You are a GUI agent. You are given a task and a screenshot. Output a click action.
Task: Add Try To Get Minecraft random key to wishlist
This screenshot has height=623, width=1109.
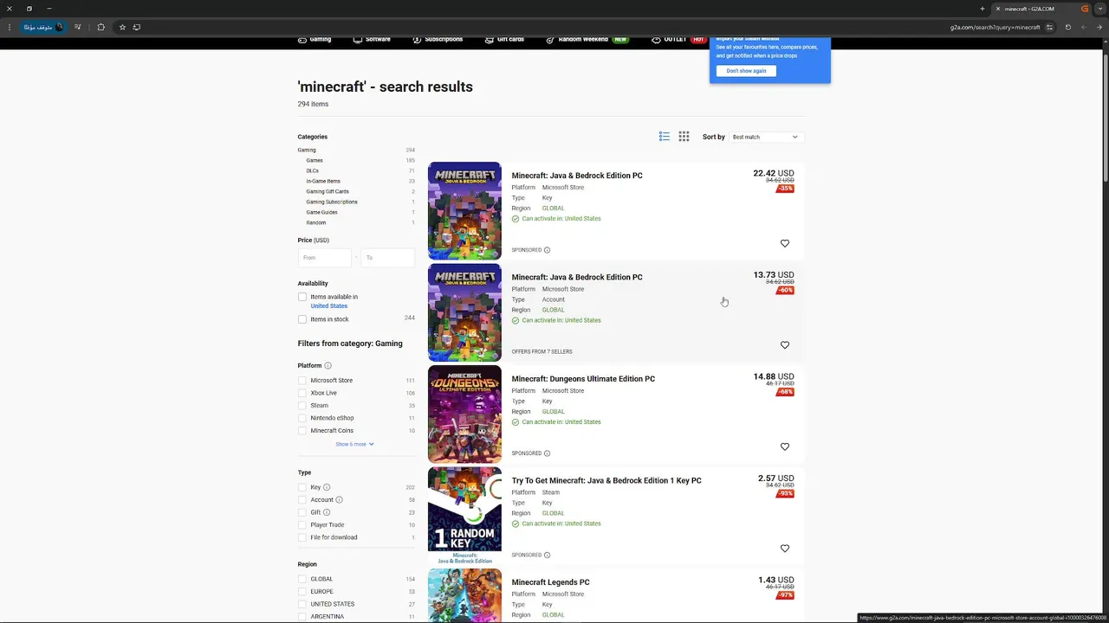(x=785, y=549)
